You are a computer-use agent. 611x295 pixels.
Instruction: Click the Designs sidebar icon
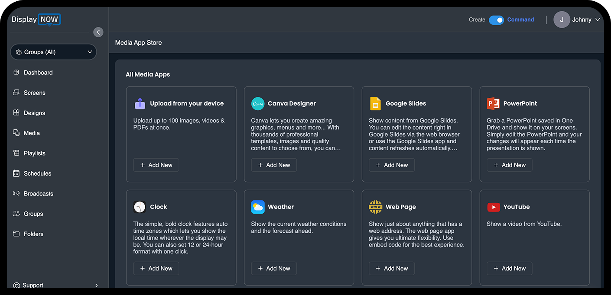point(16,113)
